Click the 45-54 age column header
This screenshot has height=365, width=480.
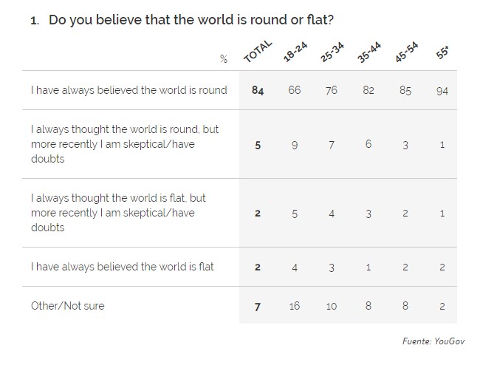point(405,53)
